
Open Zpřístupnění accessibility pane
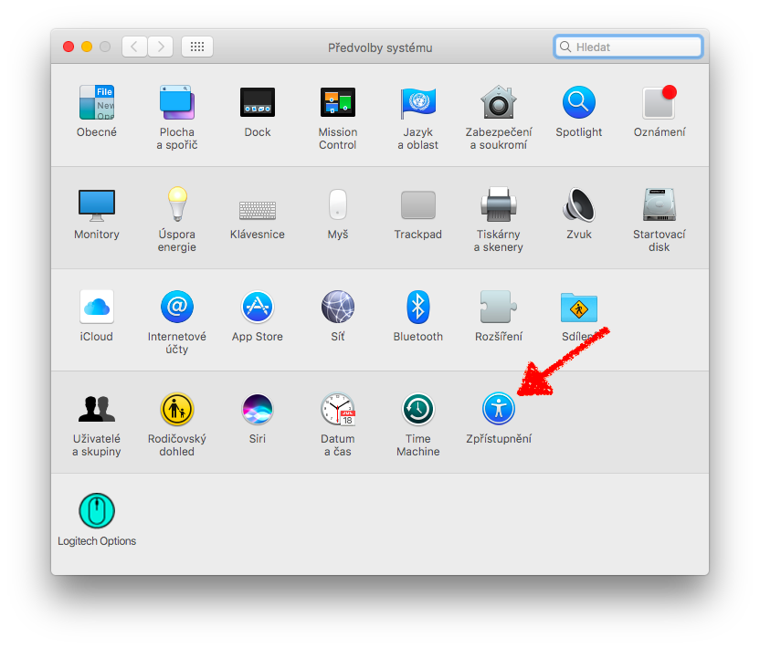tap(498, 409)
